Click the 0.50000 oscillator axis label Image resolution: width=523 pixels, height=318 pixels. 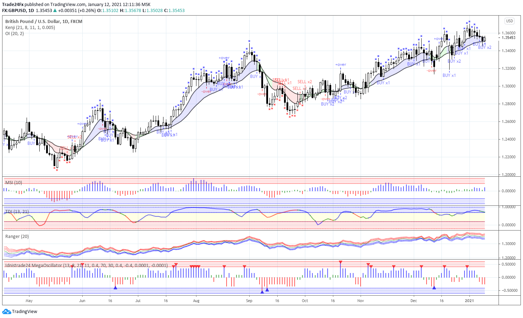(508, 265)
